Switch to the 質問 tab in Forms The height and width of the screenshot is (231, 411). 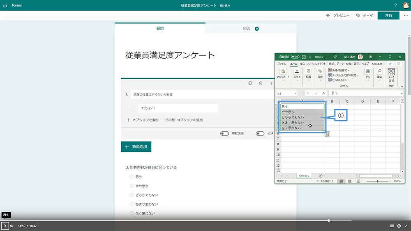pyautogui.click(x=160, y=28)
